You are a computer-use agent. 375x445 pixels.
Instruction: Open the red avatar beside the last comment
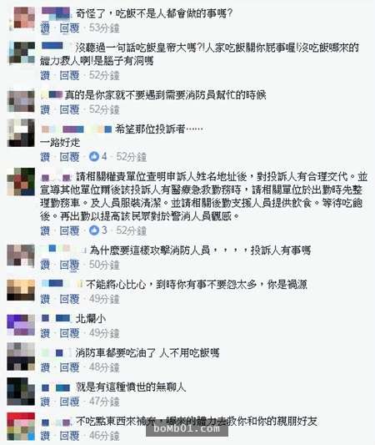pyautogui.click(x=21, y=427)
